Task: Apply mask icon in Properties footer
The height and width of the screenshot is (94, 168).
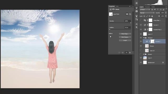Action: pos(123,52)
